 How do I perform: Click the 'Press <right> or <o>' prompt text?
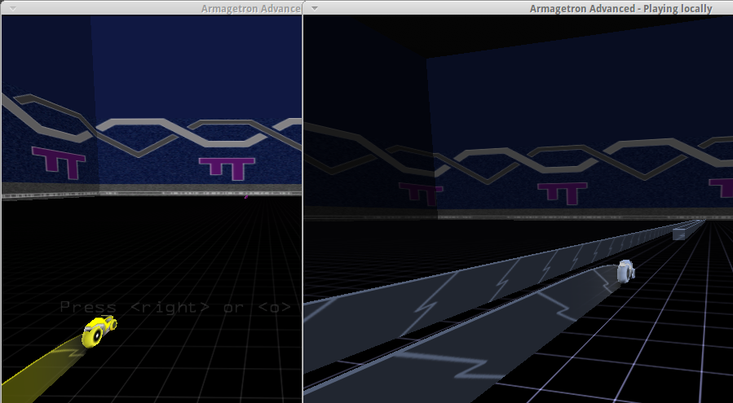pyautogui.click(x=175, y=307)
